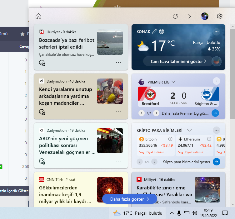Viewport: 235px width, 219px height.
Task: Expand the Premier Lig dropdown
Action: [173, 82]
